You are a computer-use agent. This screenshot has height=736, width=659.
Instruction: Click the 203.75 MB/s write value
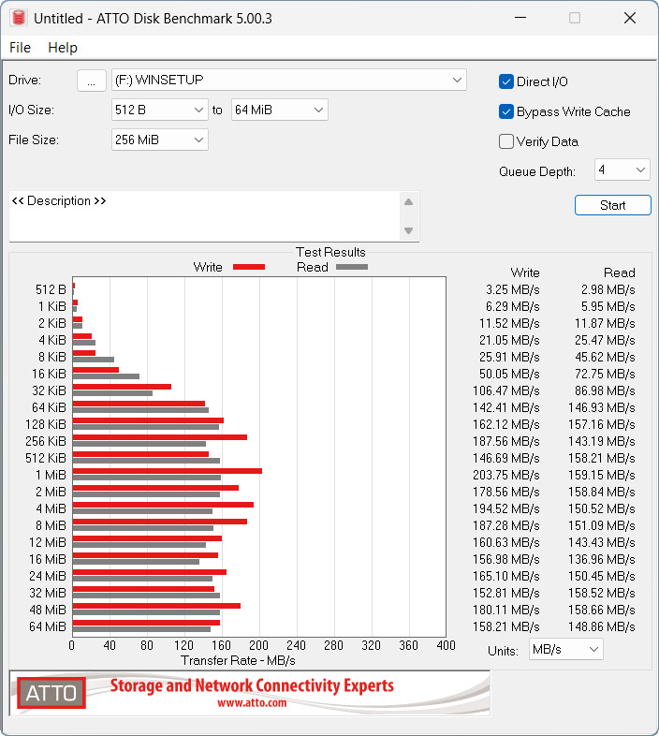(506, 475)
